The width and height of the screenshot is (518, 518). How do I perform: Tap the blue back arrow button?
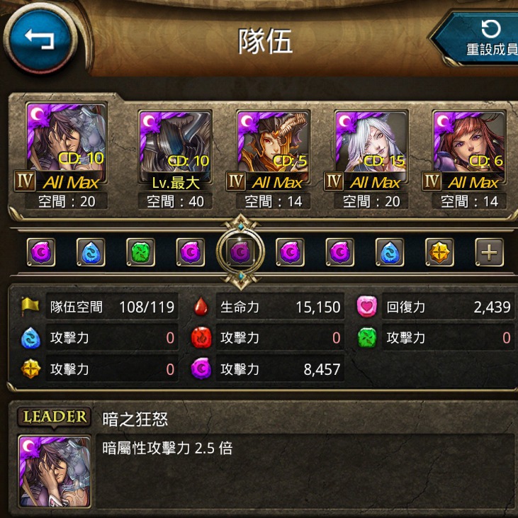point(40,39)
